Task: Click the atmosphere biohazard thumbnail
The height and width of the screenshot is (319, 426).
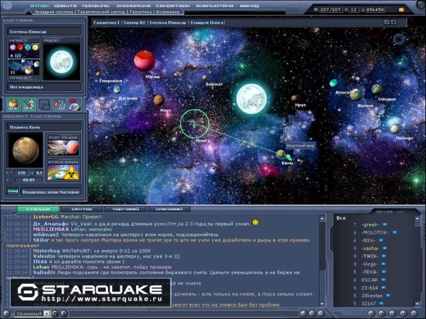Action: pyautogui.click(x=63, y=172)
